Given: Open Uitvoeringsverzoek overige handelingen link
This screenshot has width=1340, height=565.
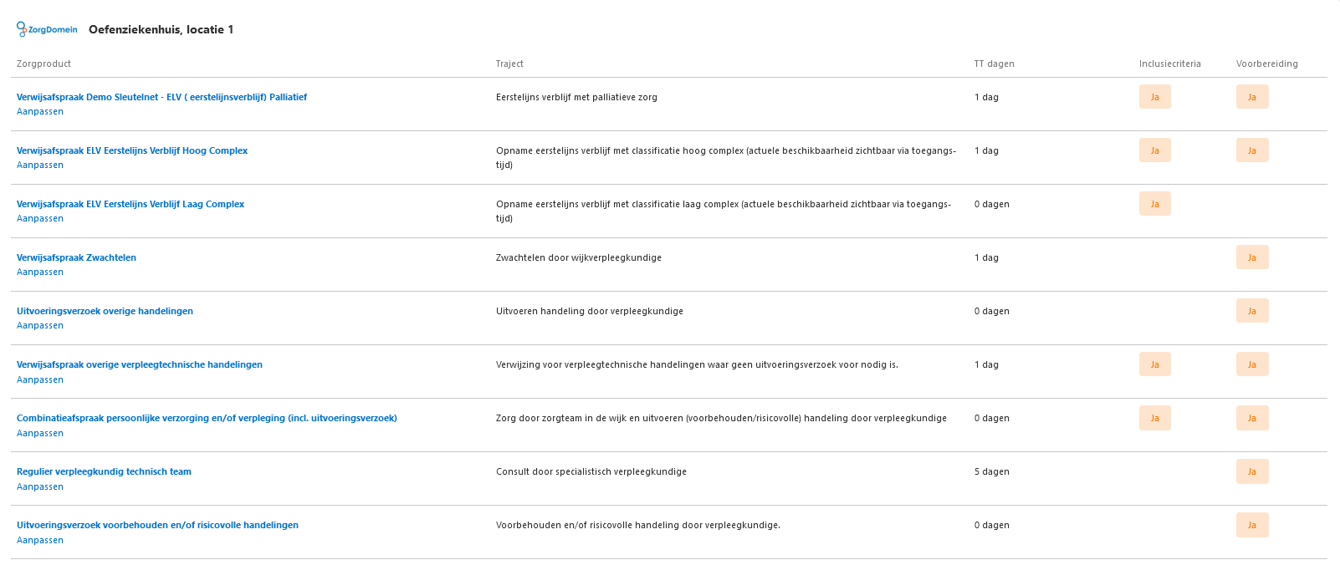Looking at the screenshot, I should pos(105,311).
